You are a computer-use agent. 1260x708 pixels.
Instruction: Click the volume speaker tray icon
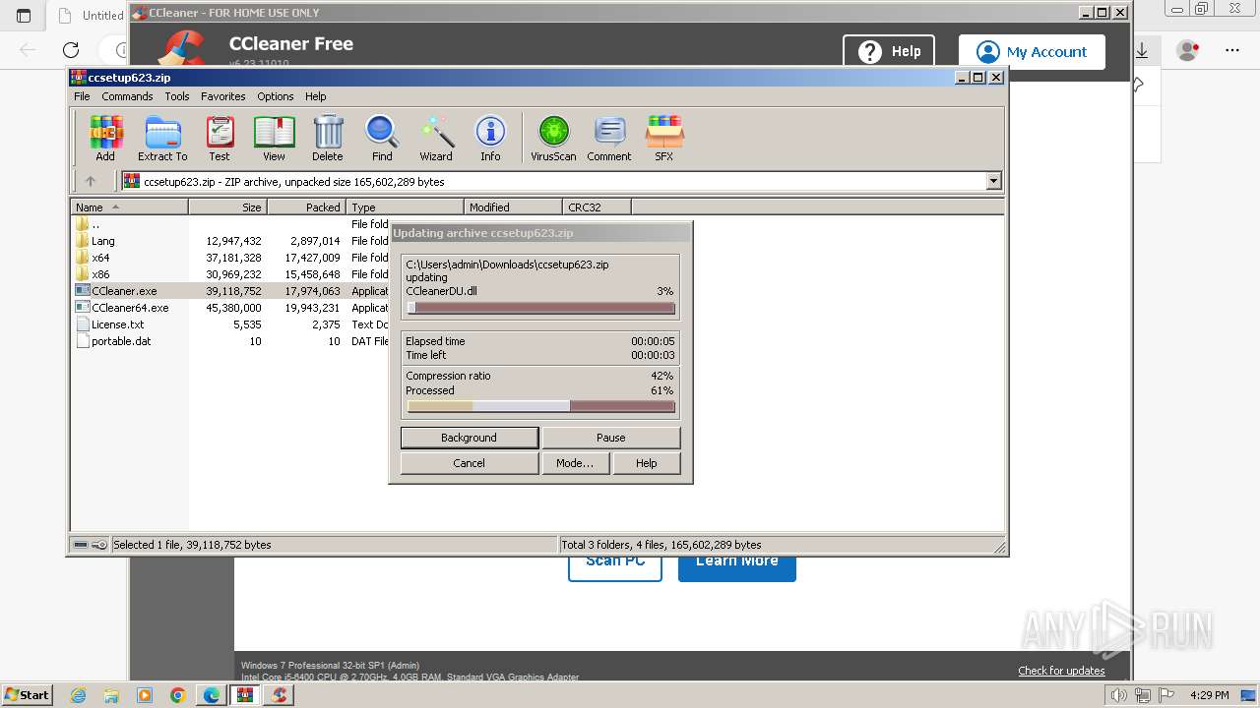(1118, 695)
